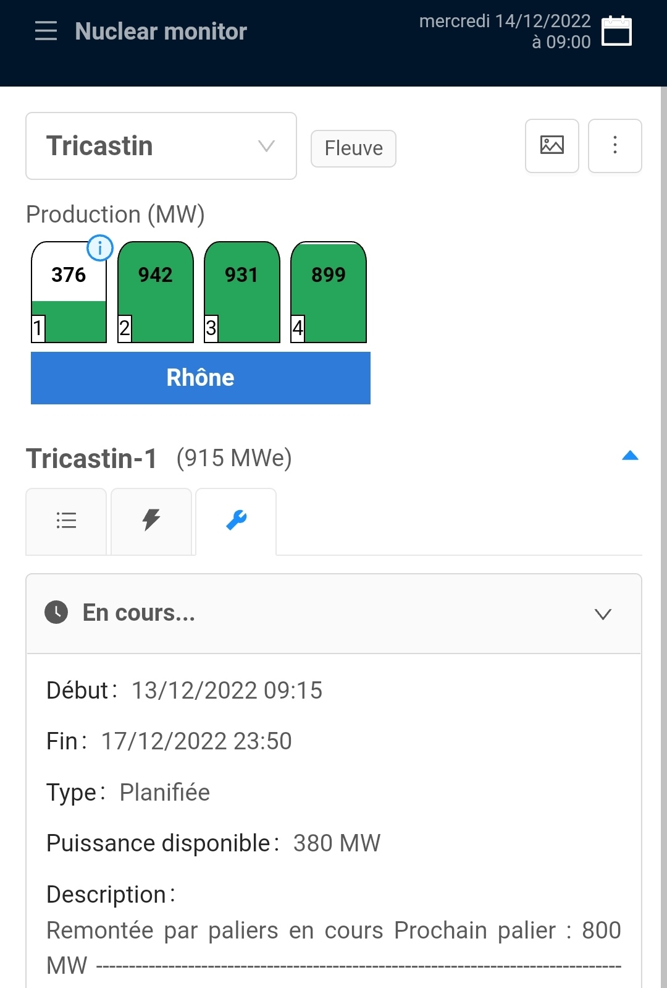This screenshot has width=667, height=988.
Task: Click the Nuclear monitor app title
Action: (161, 32)
